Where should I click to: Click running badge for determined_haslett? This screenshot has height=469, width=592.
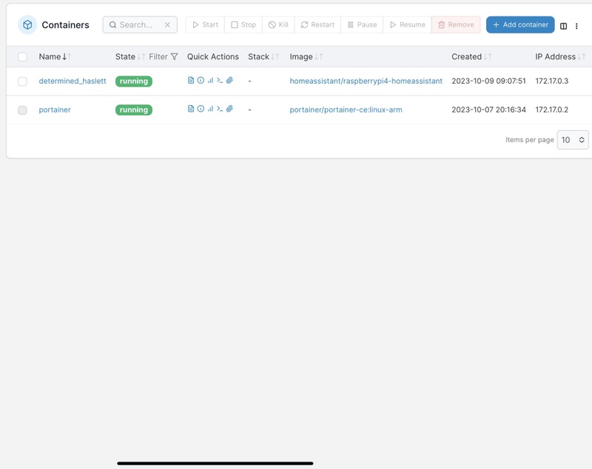click(x=134, y=81)
